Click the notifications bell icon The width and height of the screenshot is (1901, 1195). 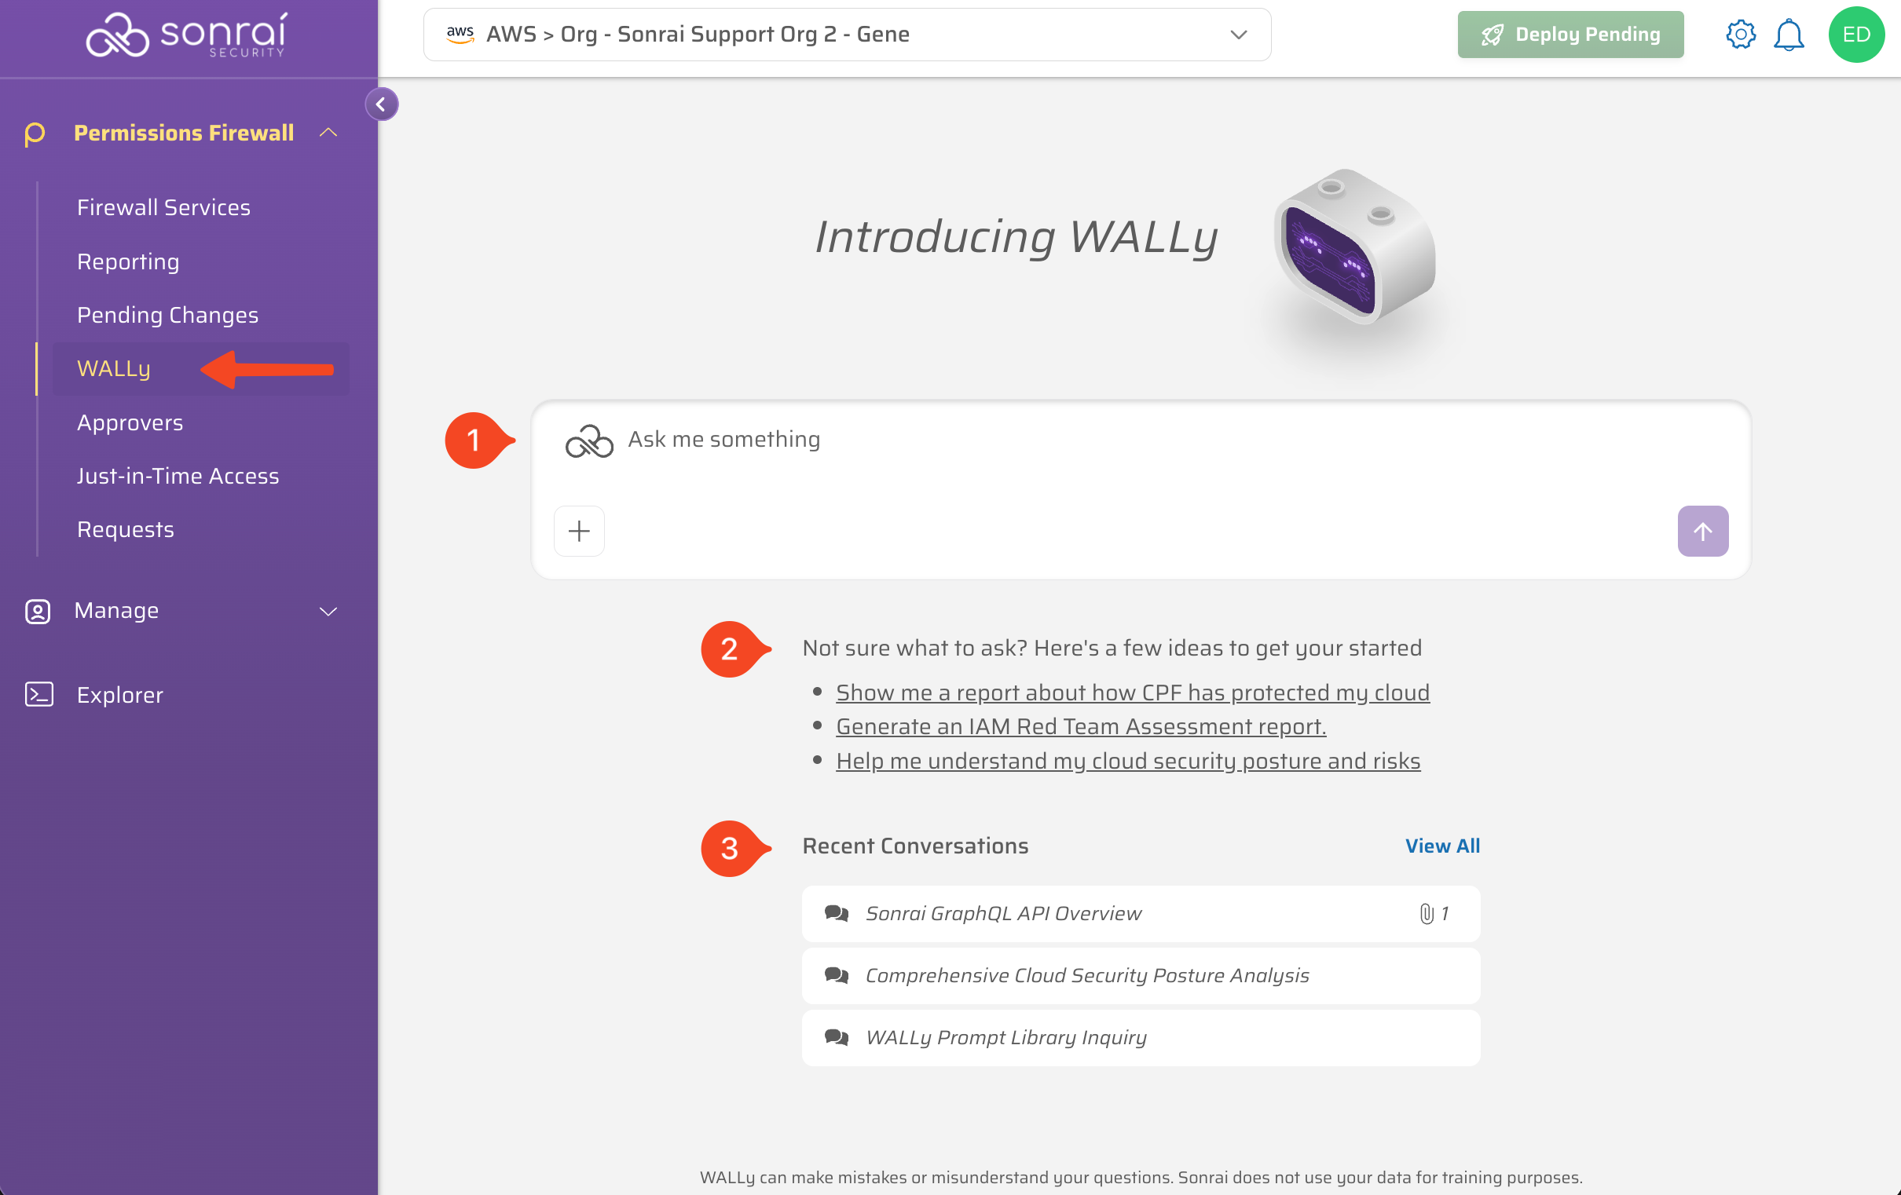pyautogui.click(x=1788, y=35)
